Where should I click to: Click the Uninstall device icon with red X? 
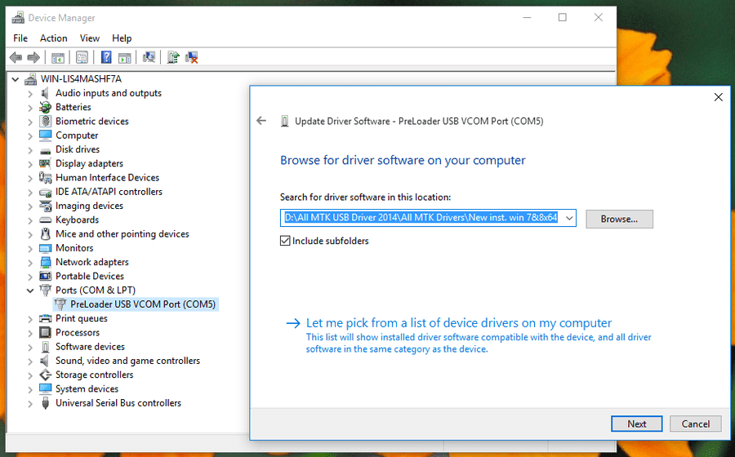(192, 58)
